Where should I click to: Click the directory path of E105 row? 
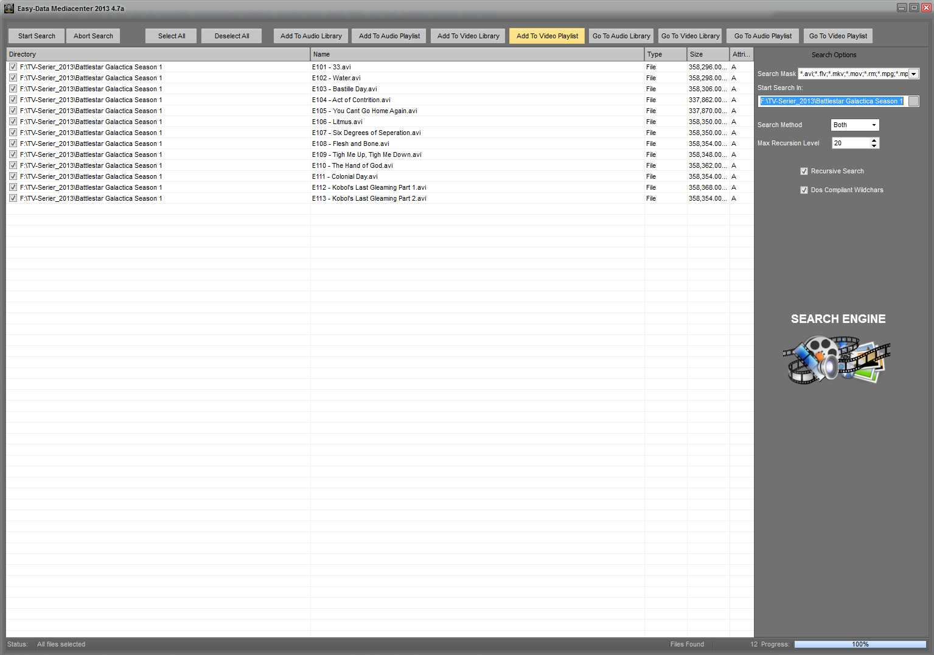91,111
